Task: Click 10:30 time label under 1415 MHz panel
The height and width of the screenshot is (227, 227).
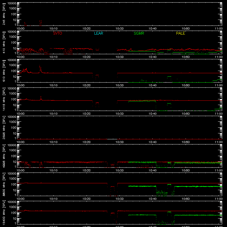Action: click(119, 114)
